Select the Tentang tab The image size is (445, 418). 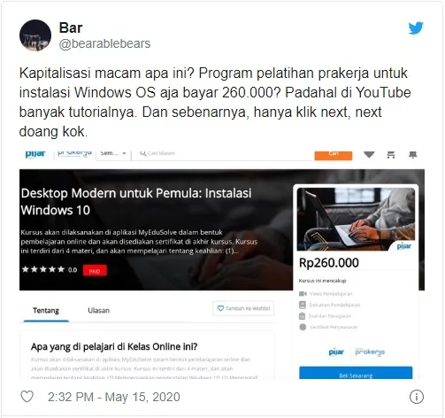pos(46,311)
